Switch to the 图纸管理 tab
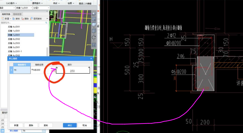The width and height of the screenshot is (243, 133). (17, 14)
